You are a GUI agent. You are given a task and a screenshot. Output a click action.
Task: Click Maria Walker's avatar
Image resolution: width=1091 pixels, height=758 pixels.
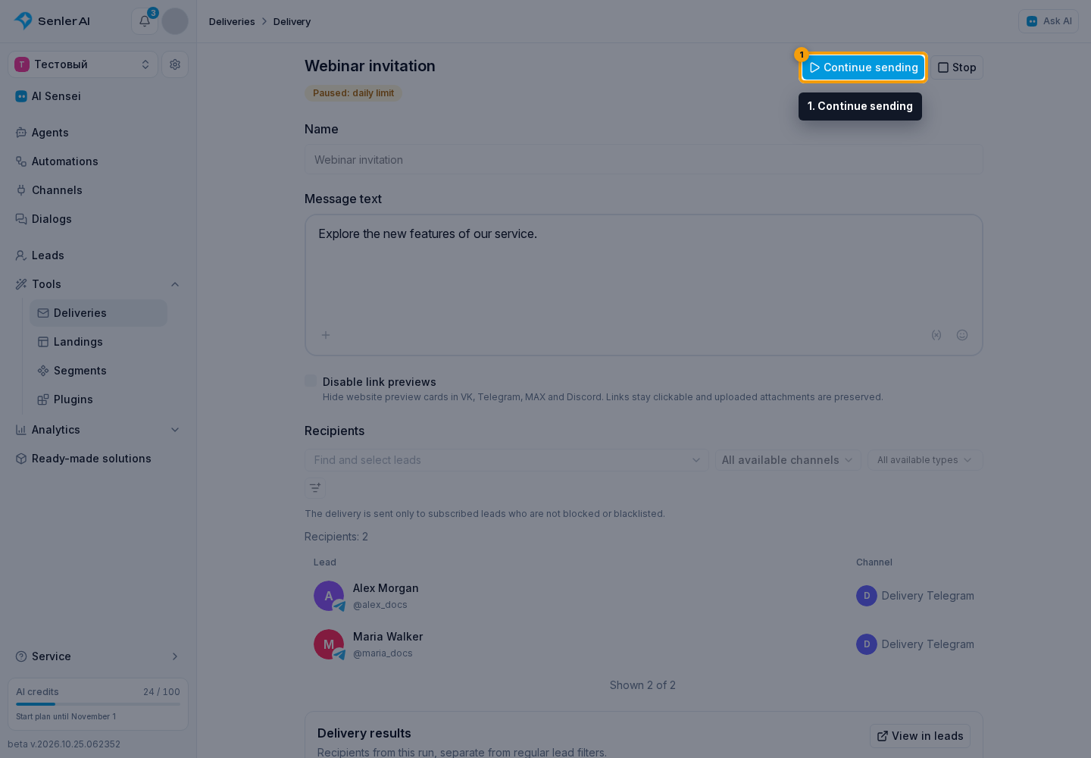click(x=329, y=644)
